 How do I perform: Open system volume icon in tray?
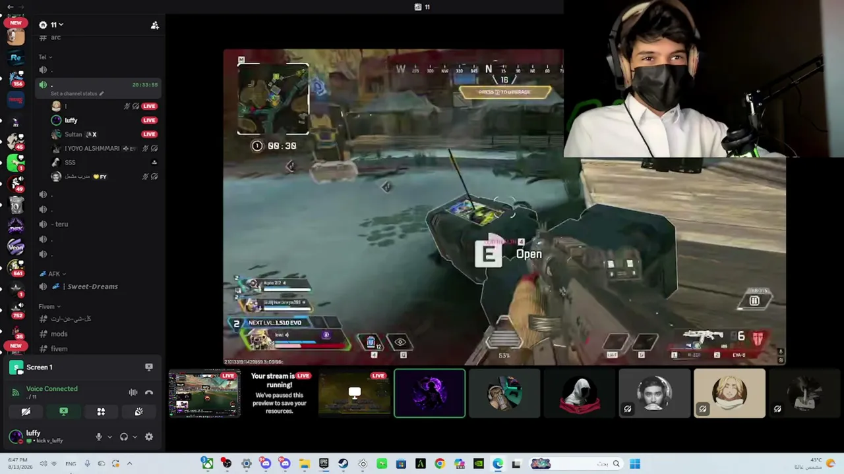tap(43, 463)
